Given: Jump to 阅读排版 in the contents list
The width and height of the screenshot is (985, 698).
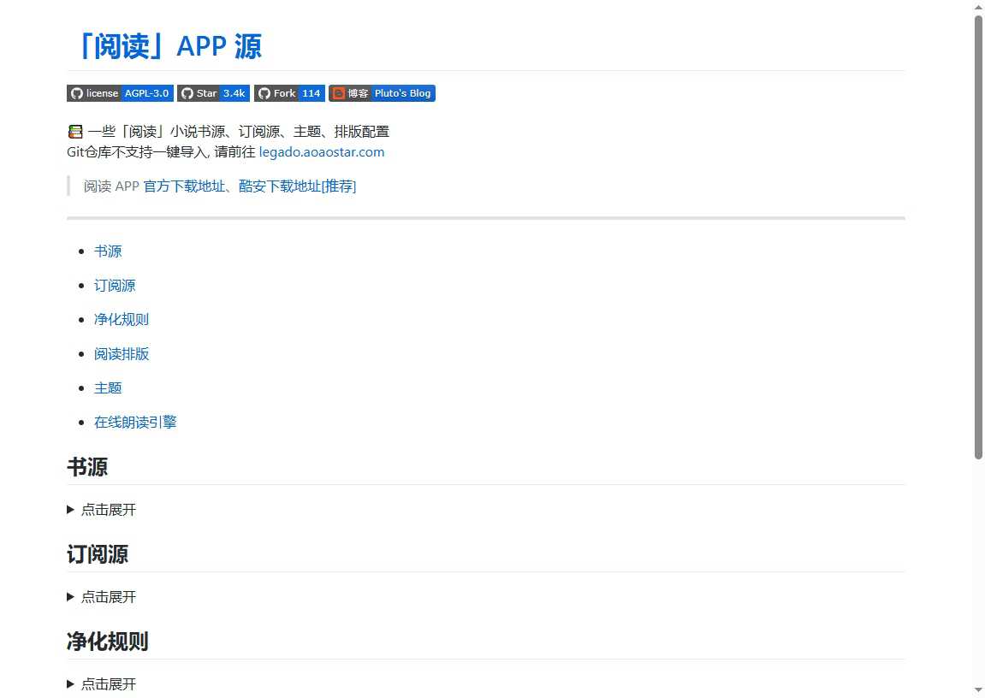Looking at the screenshot, I should pyautogui.click(x=122, y=354).
